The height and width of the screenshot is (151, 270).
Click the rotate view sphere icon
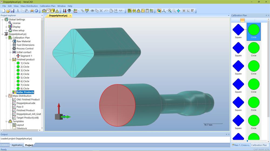pyautogui.click(x=159, y=11)
